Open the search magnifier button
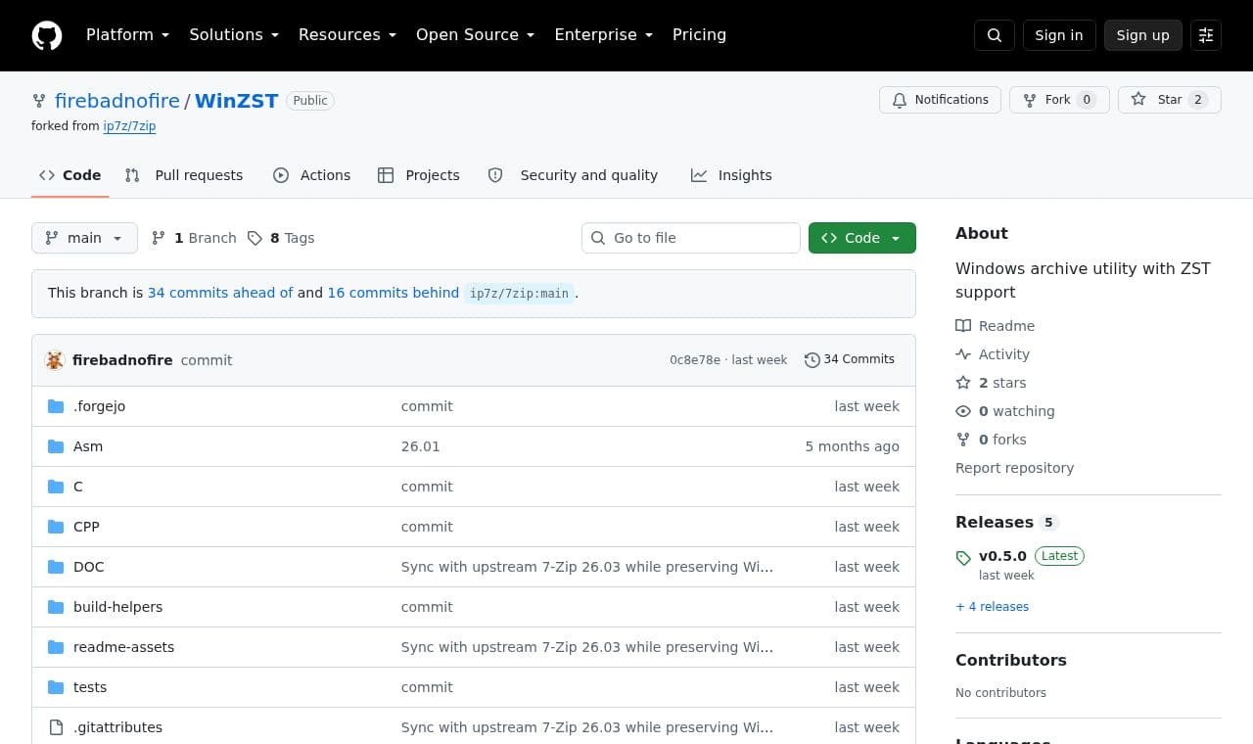The width and height of the screenshot is (1253, 744). (995, 35)
